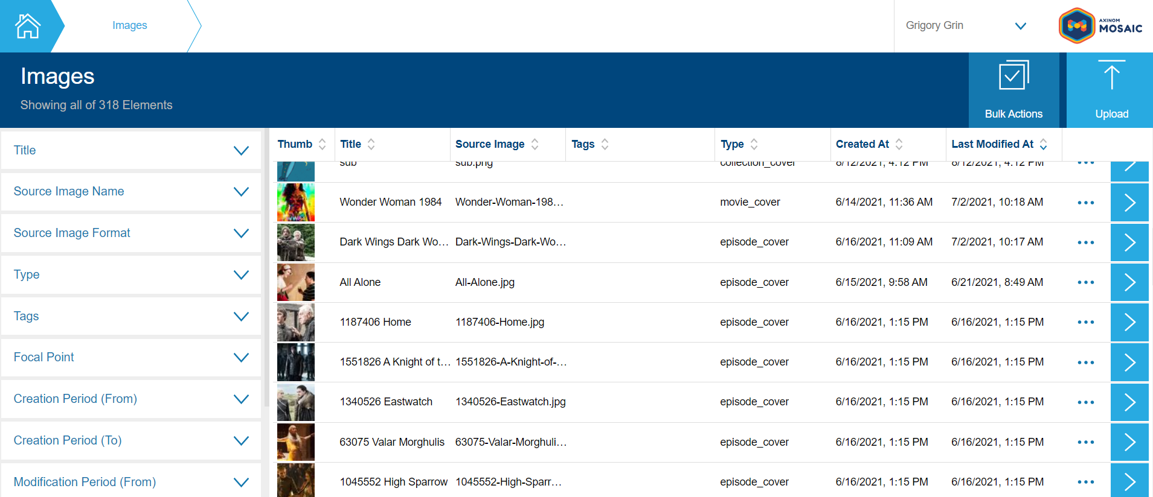Sort by Title column arrows

pos(371,144)
